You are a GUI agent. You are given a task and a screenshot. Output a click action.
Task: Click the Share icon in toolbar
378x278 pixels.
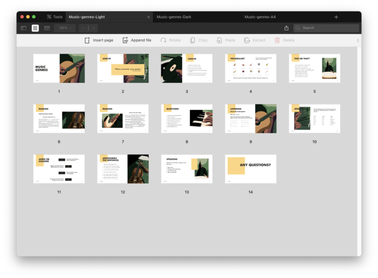286,28
